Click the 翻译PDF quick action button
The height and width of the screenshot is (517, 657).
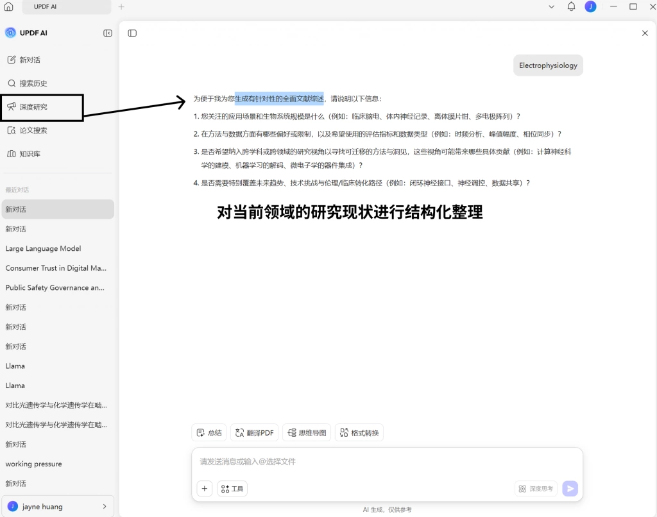[x=254, y=433]
